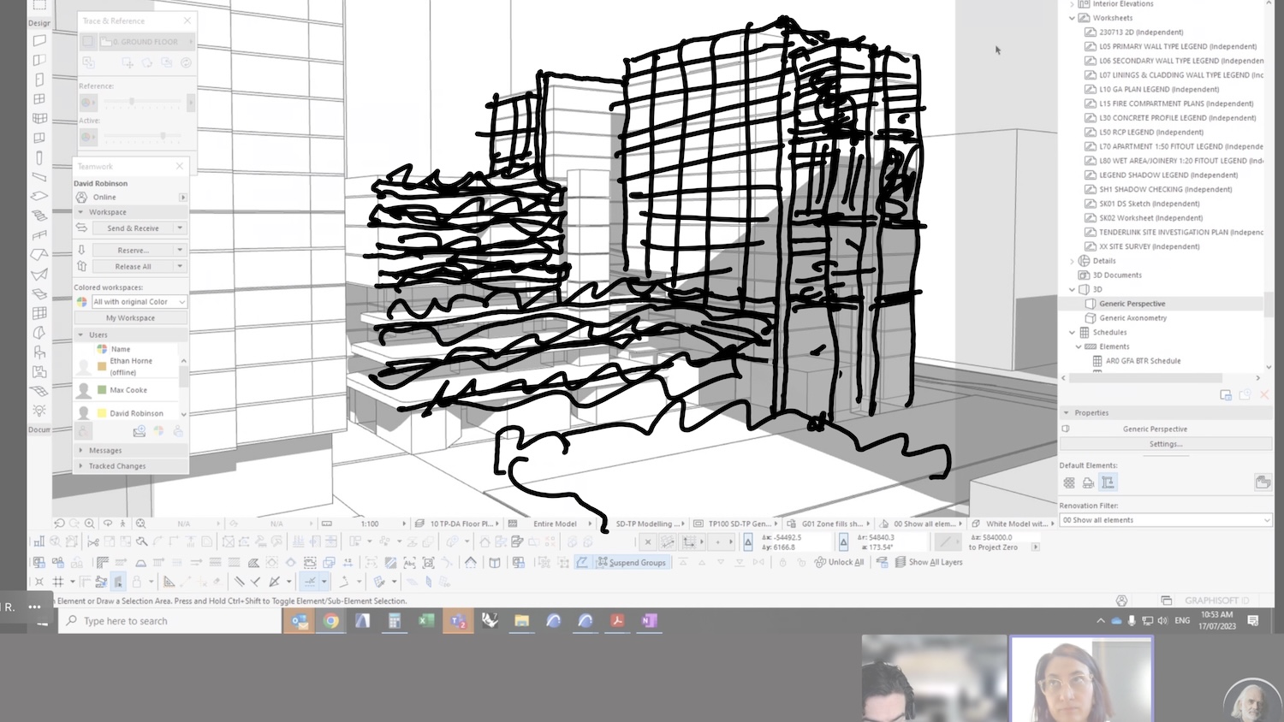Select the Column tool in the toolbox

tap(39, 157)
